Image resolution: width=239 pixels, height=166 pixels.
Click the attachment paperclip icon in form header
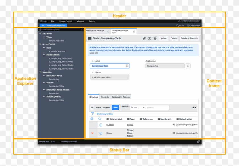tap(144, 39)
